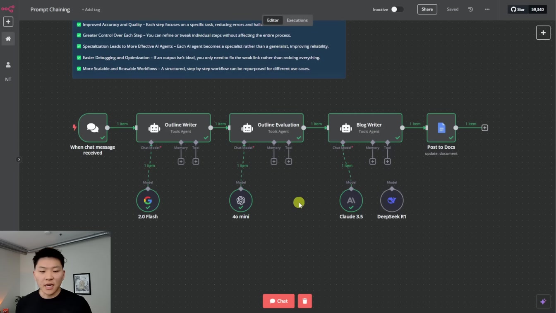556x313 pixels.
Task: Click the "update: document" subtitle
Action: [x=441, y=154]
